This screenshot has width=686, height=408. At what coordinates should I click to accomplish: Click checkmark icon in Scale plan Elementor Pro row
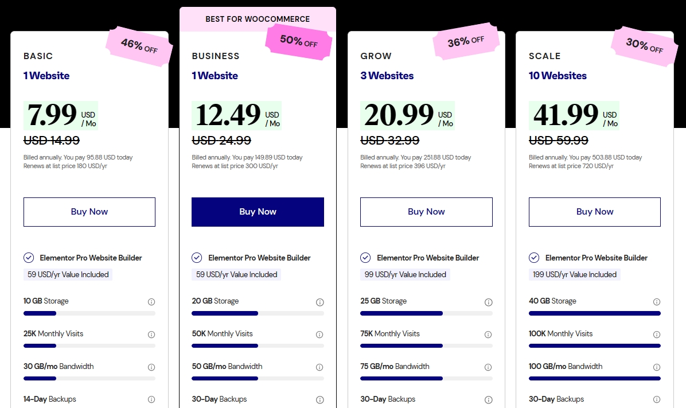(534, 258)
